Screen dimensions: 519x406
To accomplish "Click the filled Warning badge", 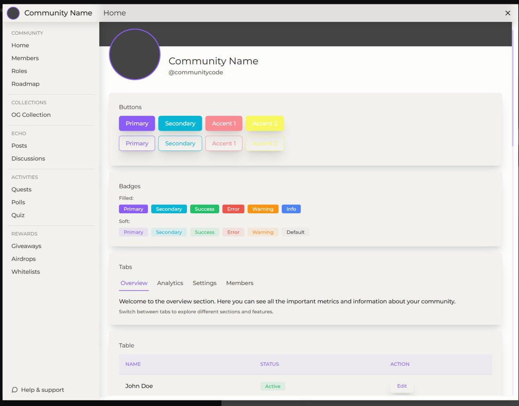I will pos(263,209).
